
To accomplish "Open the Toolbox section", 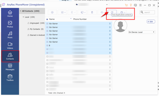I will click(10, 78).
